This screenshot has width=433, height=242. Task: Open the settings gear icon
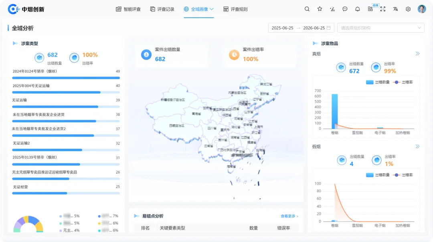pyautogui.click(x=408, y=9)
